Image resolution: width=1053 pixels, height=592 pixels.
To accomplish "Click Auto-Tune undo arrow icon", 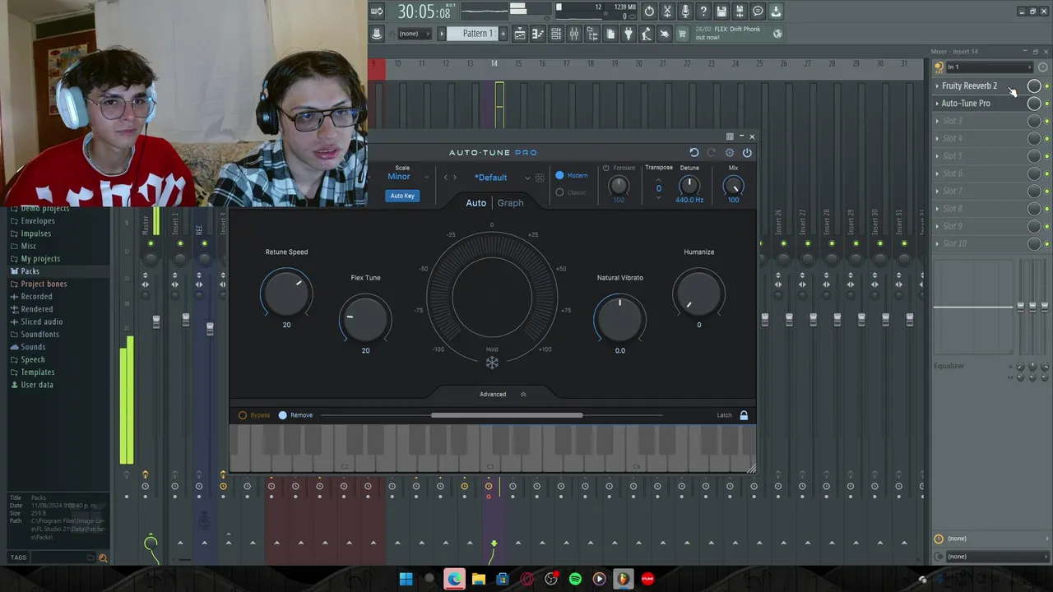I will pos(693,153).
